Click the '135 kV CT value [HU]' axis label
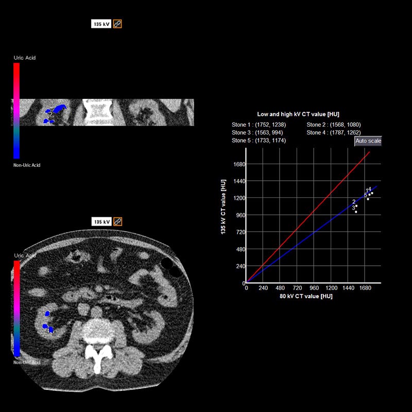The width and height of the screenshot is (412, 412). click(x=223, y=207)
